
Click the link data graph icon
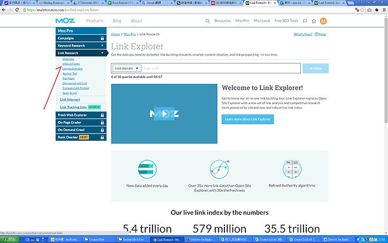(219, 169)
